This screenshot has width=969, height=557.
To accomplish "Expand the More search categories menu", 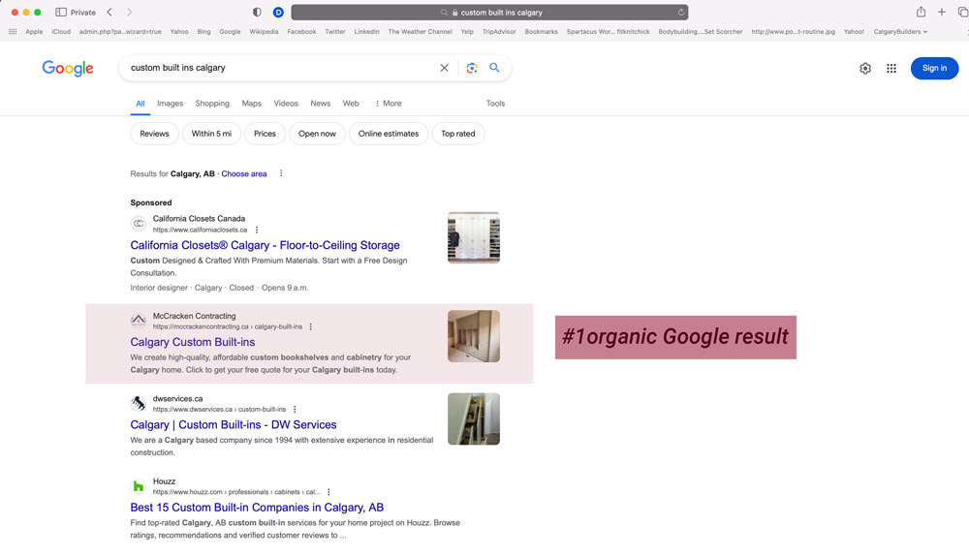I will click(x=389, y=104).
